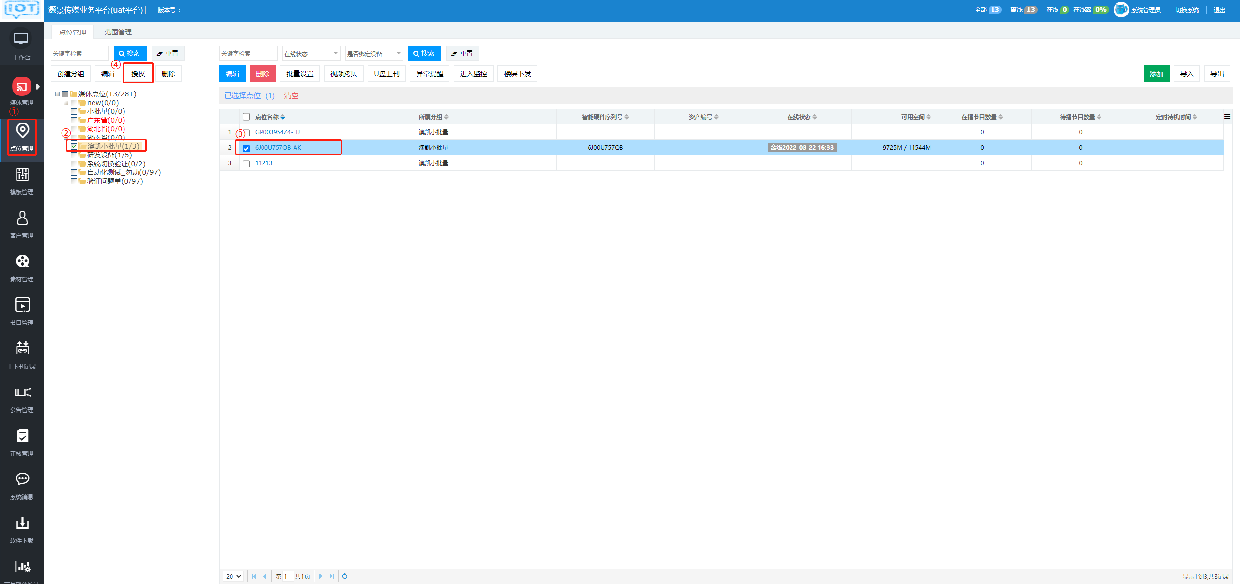1240x584 pixels.
Task: Click the left tree 关键字检索 input field
Action: (79, 53)
